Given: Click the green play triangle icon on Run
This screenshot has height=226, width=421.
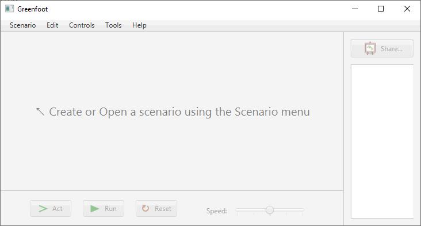Looking at the screenshot, I should pyautogui.click(x=94, y=209).
